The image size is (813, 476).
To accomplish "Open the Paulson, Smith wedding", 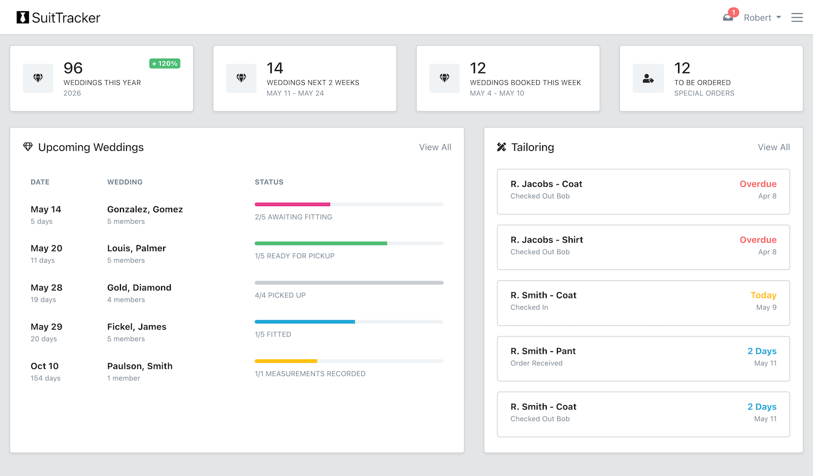I will click(140, 366).
